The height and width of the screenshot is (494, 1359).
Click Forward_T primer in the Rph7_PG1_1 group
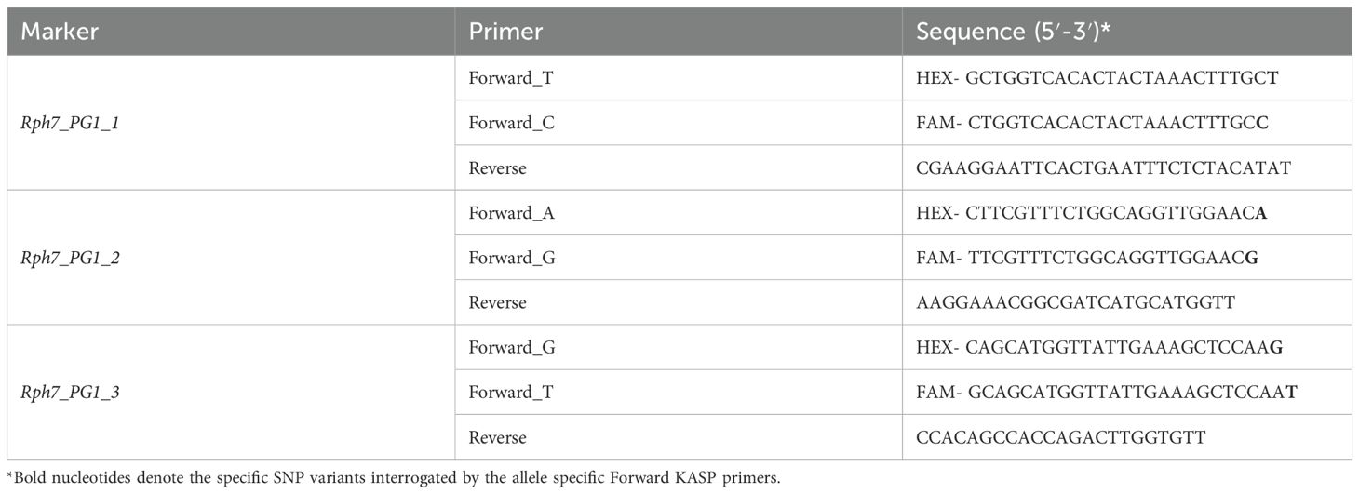coord(511,78)
